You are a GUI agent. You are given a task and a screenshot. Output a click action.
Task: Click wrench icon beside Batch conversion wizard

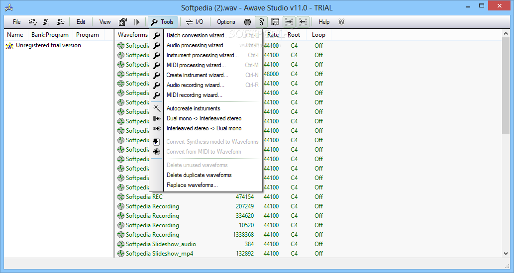tap(157, 35)
